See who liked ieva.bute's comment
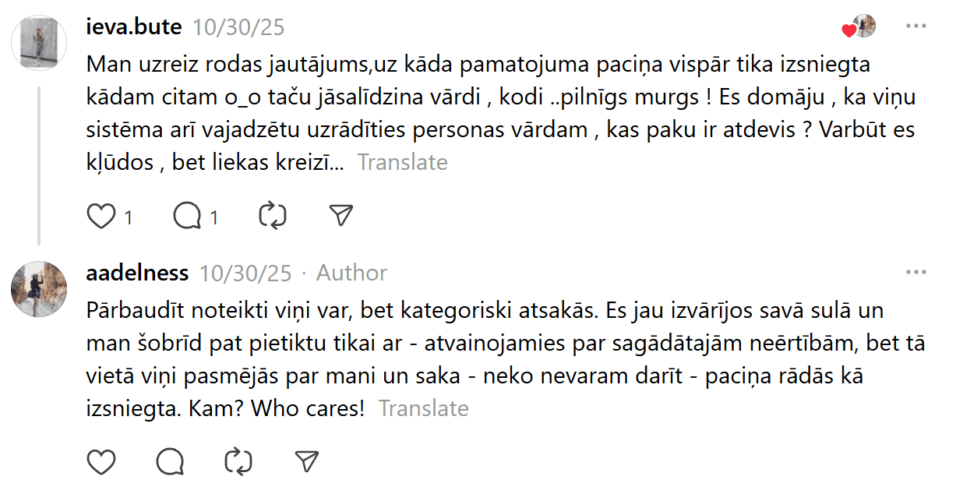Screen dimensions: 956x494 (x=859, y=27)
